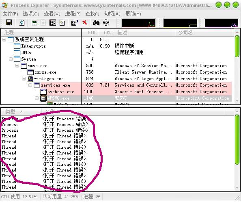Click the 系统空闲进程 process name
241x202 pixels.
point(29,39)
